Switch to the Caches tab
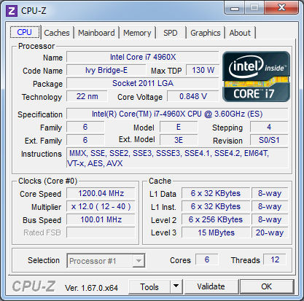 pyautogui.click(x=57, y=33)
